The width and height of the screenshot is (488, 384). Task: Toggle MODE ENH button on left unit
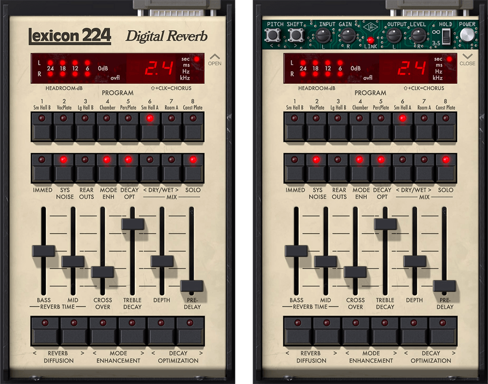[107, 168]
